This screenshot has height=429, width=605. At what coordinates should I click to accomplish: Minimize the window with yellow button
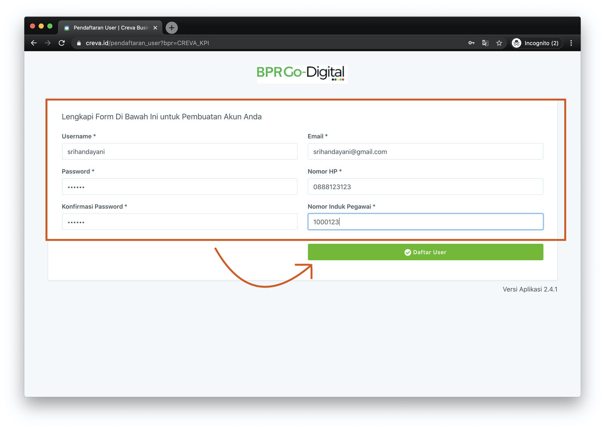click(x=41, y=26)
